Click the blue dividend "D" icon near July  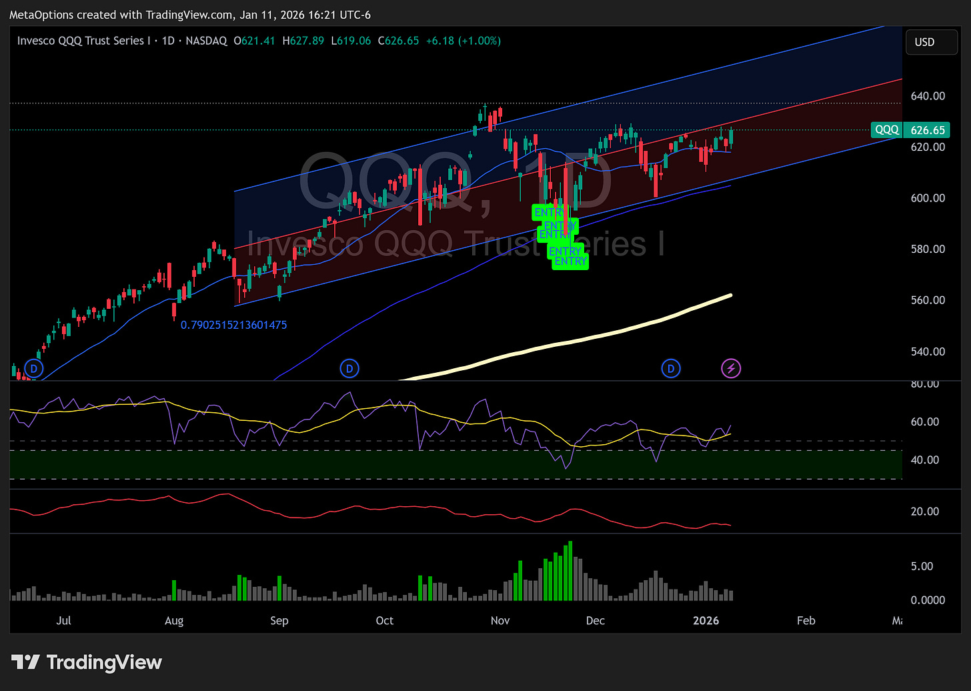coord(33,368)
